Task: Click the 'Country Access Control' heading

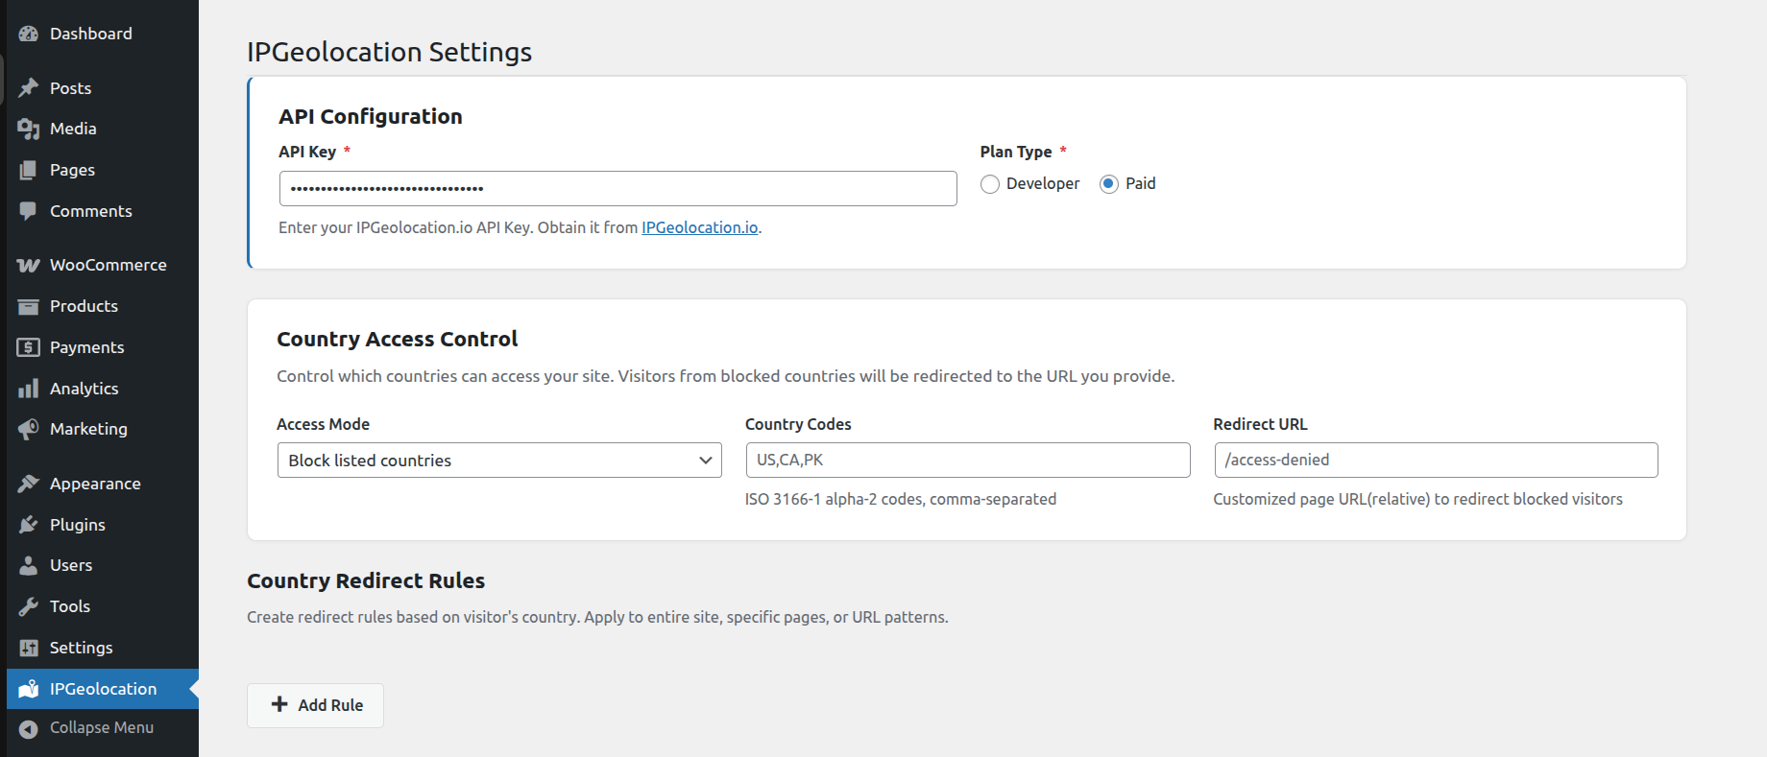Action: [398, 339]
